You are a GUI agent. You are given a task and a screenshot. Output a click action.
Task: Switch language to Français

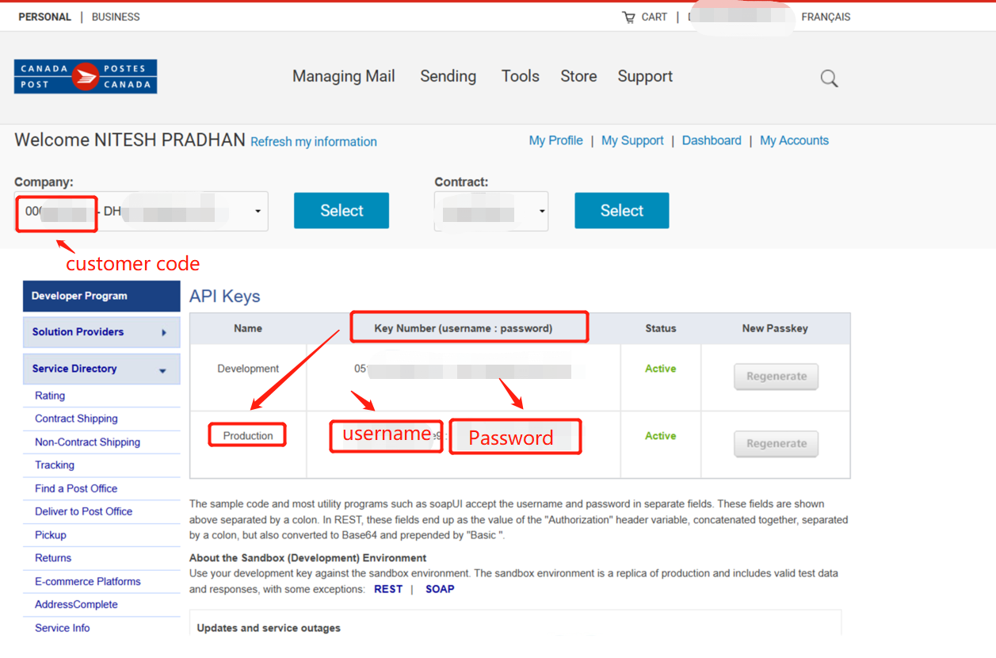(x=826, y=17)
